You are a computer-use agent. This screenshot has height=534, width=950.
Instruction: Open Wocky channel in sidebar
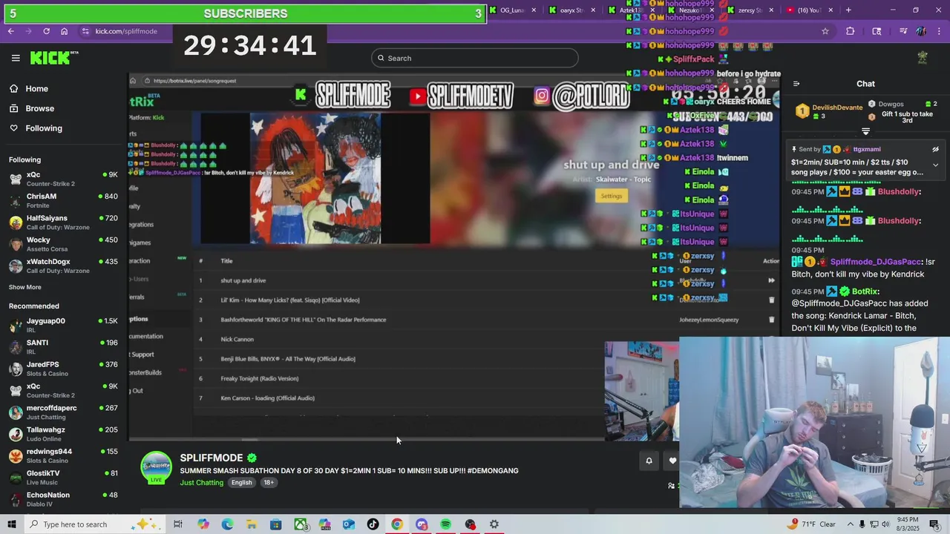(64, 244)
